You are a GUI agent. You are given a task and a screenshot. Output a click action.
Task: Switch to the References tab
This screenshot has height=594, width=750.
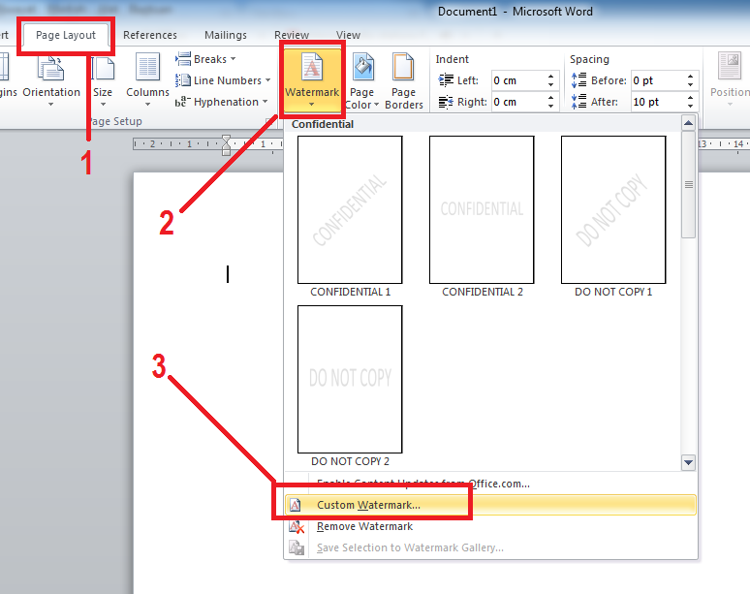coord(150,36)
